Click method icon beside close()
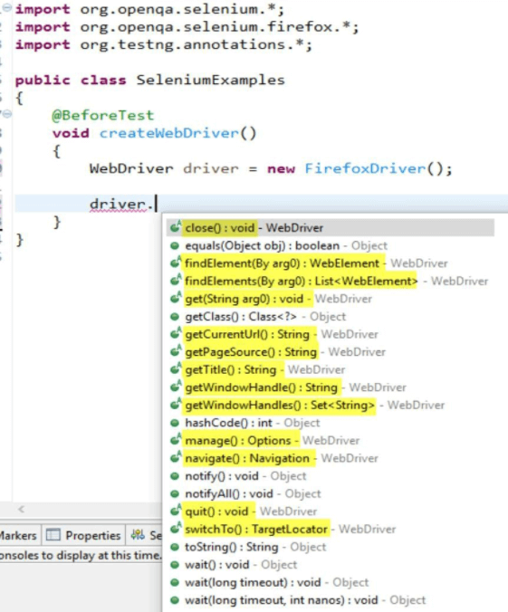The width and height of the screenshot is (508, 612). pos(176,226)
